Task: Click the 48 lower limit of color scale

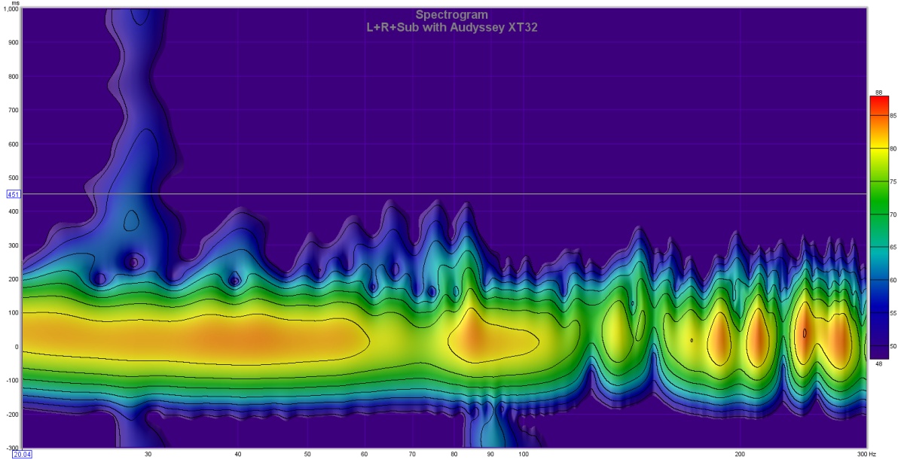Action: 878,364
